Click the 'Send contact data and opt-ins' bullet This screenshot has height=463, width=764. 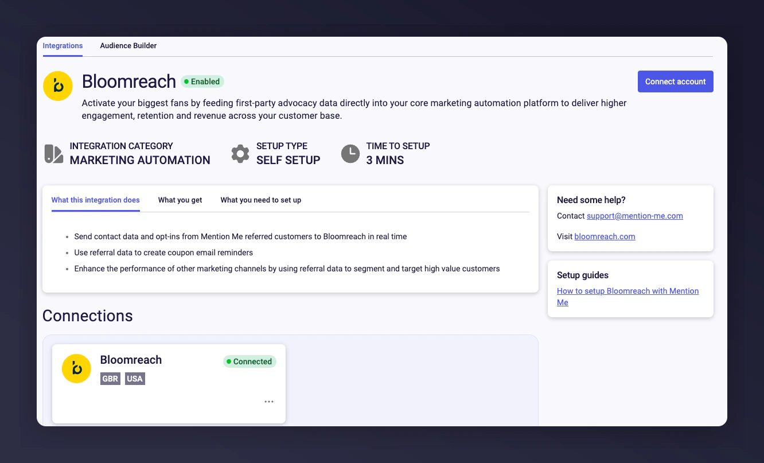(240, 236)
